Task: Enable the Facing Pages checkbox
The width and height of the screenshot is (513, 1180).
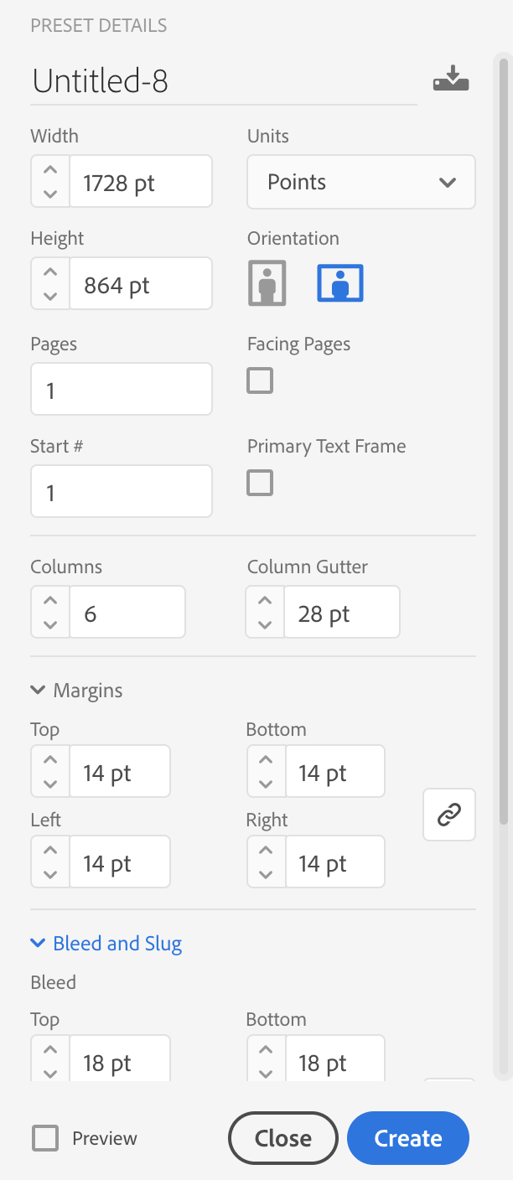Action: (260, 380)
